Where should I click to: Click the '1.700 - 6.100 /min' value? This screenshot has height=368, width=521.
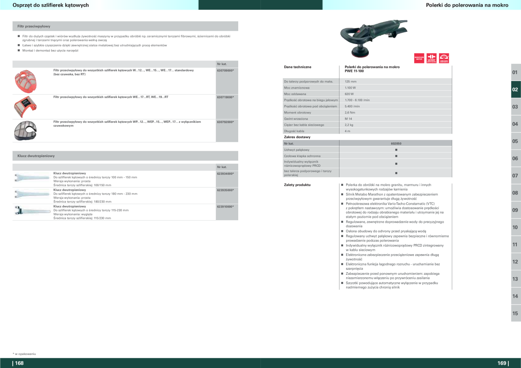[x=357, y=100]
